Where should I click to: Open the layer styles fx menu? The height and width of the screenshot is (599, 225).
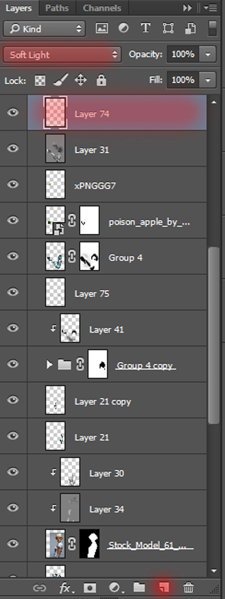pyautogui.click(x=66, y=587)
